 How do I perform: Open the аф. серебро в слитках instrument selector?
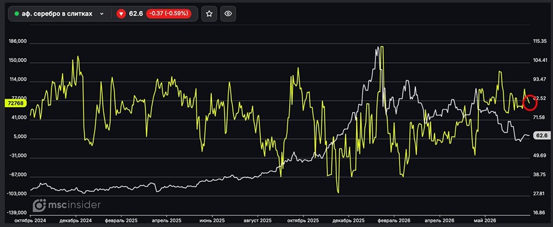[x=59, y=14]
